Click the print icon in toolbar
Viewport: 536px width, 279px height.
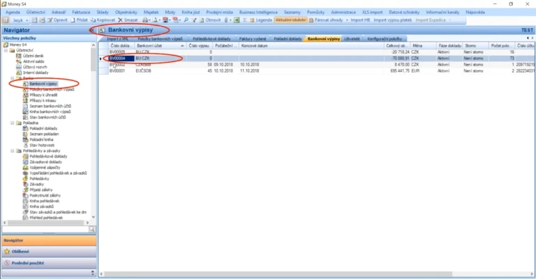click(x=145, y=20)
